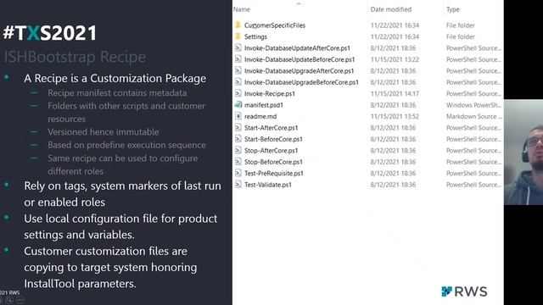Select the Settings folder name

point(255,36)
